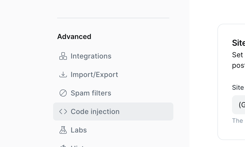Click the gray hint text below input

pyautogui.click(x=237, y=121)
